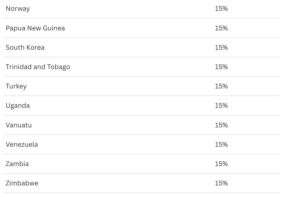Select the Zimbabwe row label

22,183
